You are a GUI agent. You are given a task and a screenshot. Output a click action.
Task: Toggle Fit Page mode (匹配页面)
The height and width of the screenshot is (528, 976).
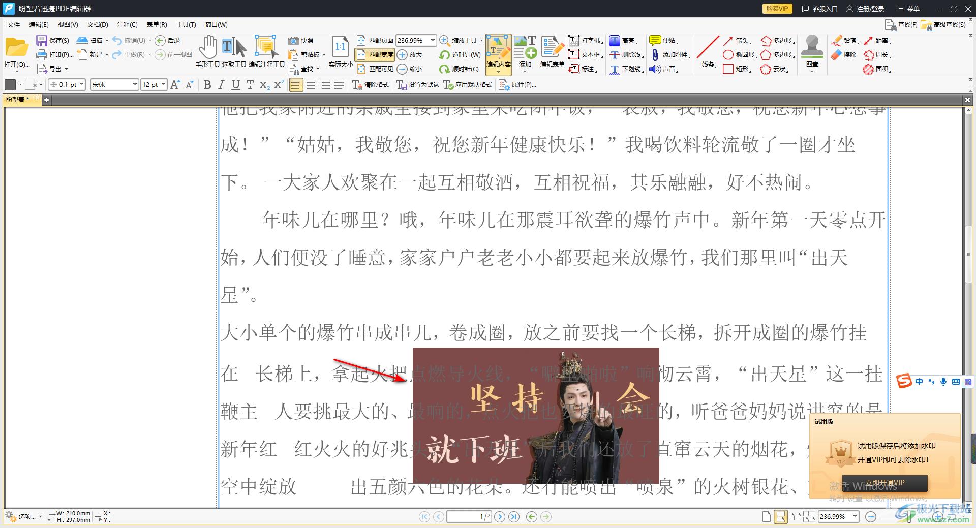[x=375, y=40]
